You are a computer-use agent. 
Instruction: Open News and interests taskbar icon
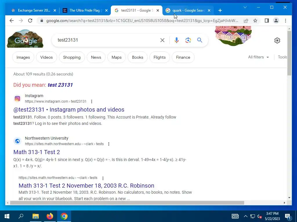[x=235, y=216]
